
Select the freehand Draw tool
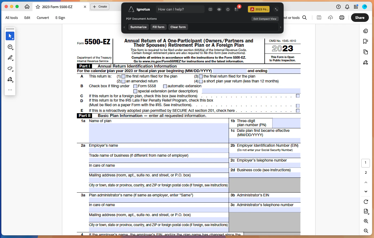pos(10,68)
